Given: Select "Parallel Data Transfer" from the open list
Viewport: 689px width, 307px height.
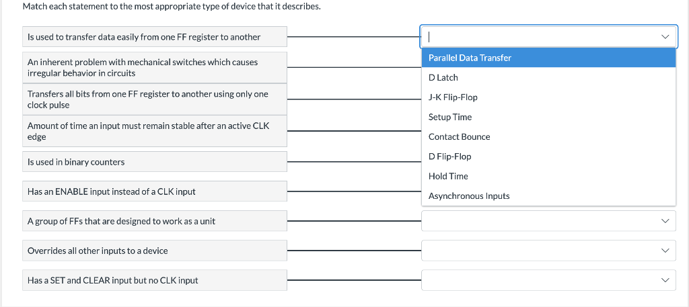Looking at the screenshot, I should pos(470,58).
